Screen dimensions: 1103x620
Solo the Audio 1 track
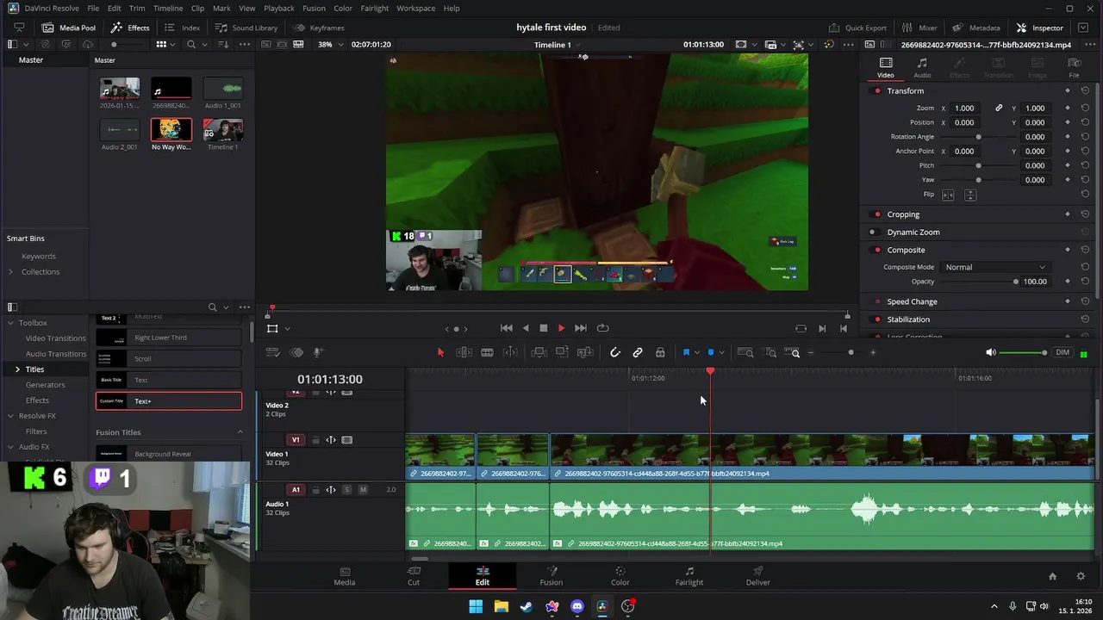tap(347, 490)
